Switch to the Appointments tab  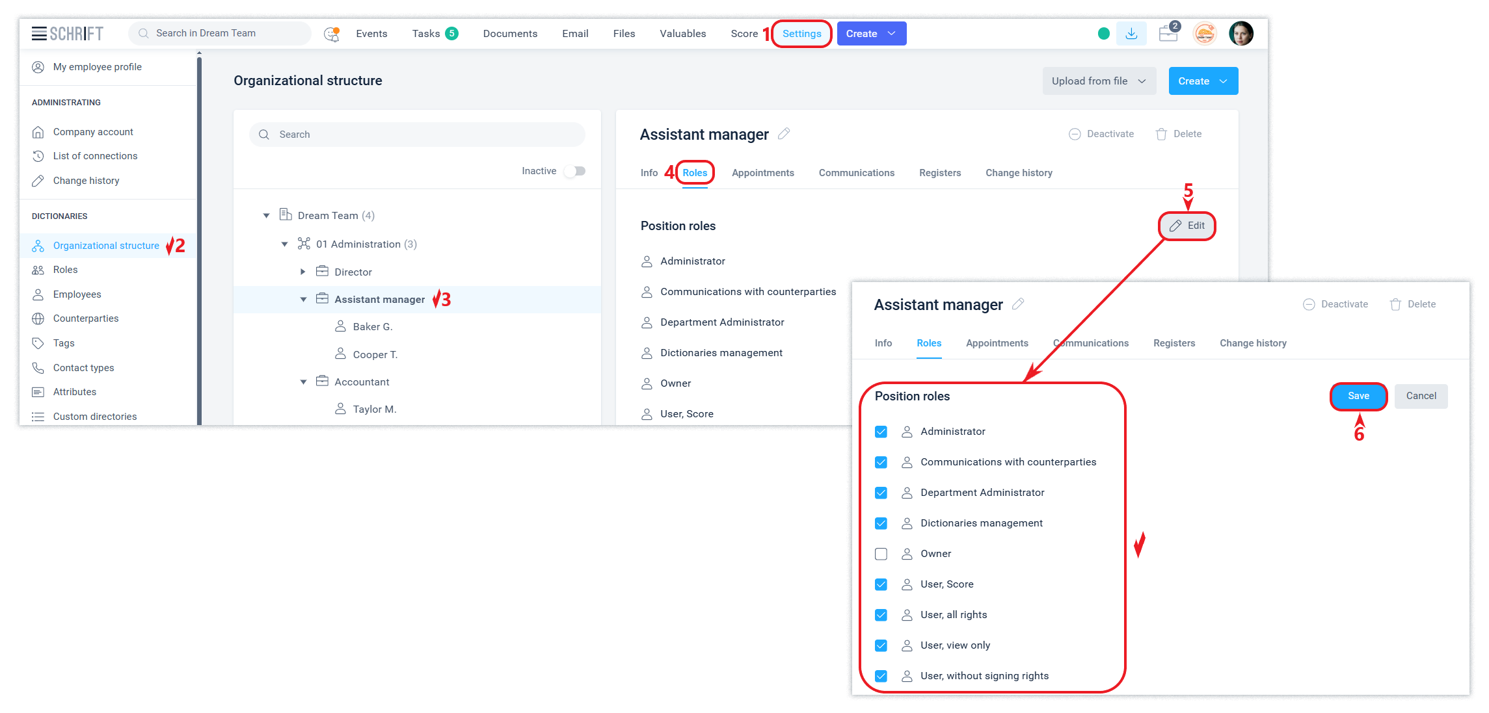pos(762,173)
